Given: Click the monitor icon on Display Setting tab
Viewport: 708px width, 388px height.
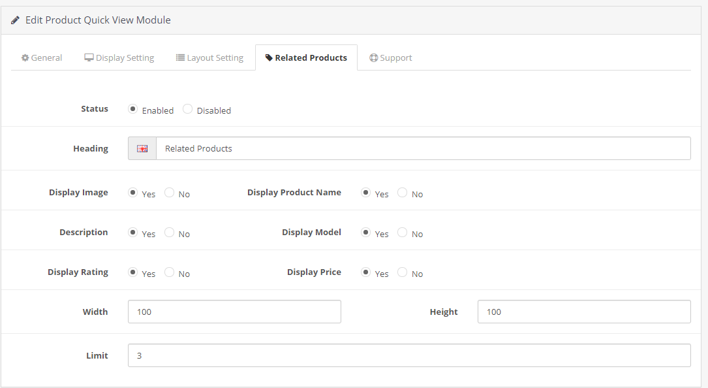Looking at the screenshot, I should [x=89, y=57].
